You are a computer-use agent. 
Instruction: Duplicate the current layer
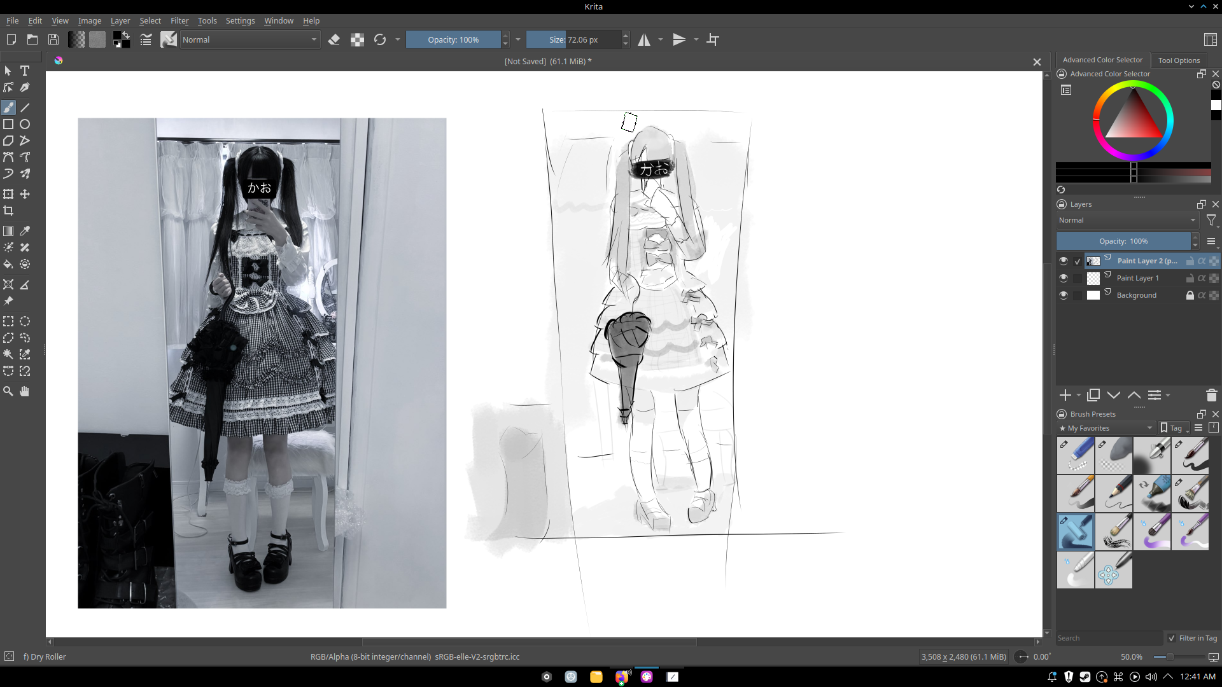point(1093,395)
